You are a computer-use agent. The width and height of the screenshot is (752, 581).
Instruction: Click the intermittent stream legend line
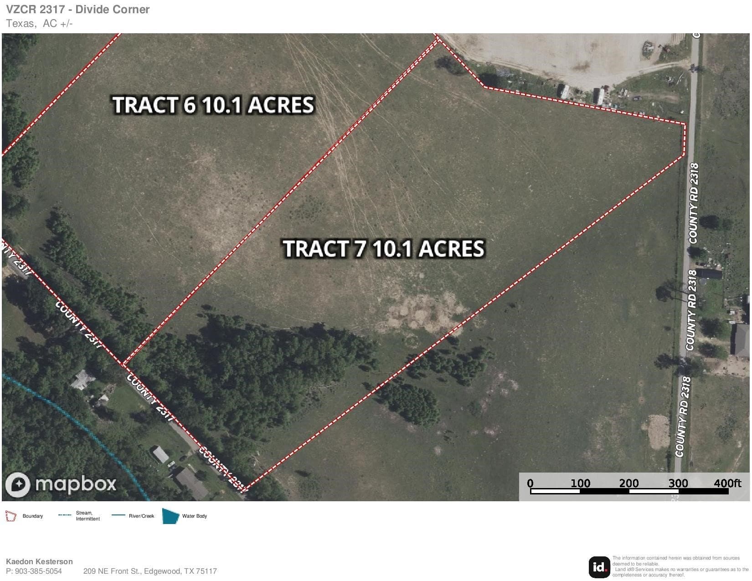65,515
